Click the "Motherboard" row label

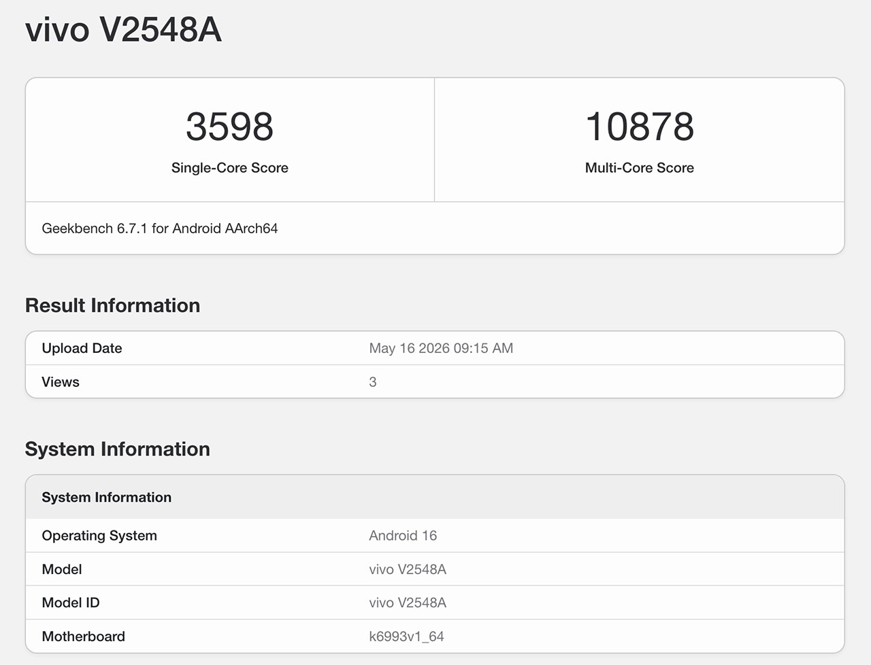coord(84,636)
